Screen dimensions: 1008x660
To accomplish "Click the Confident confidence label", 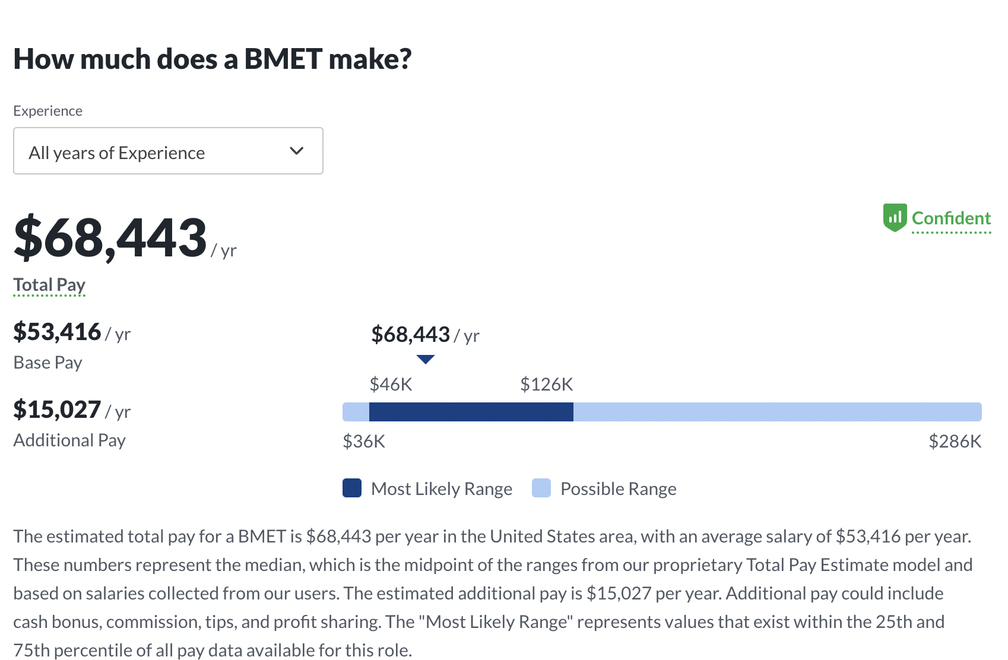I will 950,218.
